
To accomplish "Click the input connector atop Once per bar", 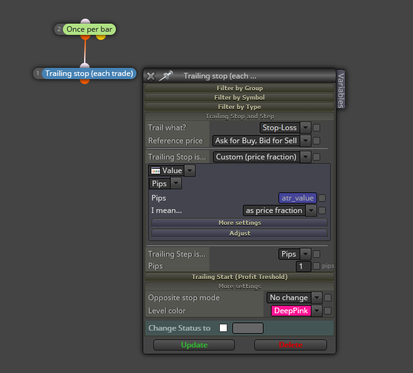I will 85,21.
